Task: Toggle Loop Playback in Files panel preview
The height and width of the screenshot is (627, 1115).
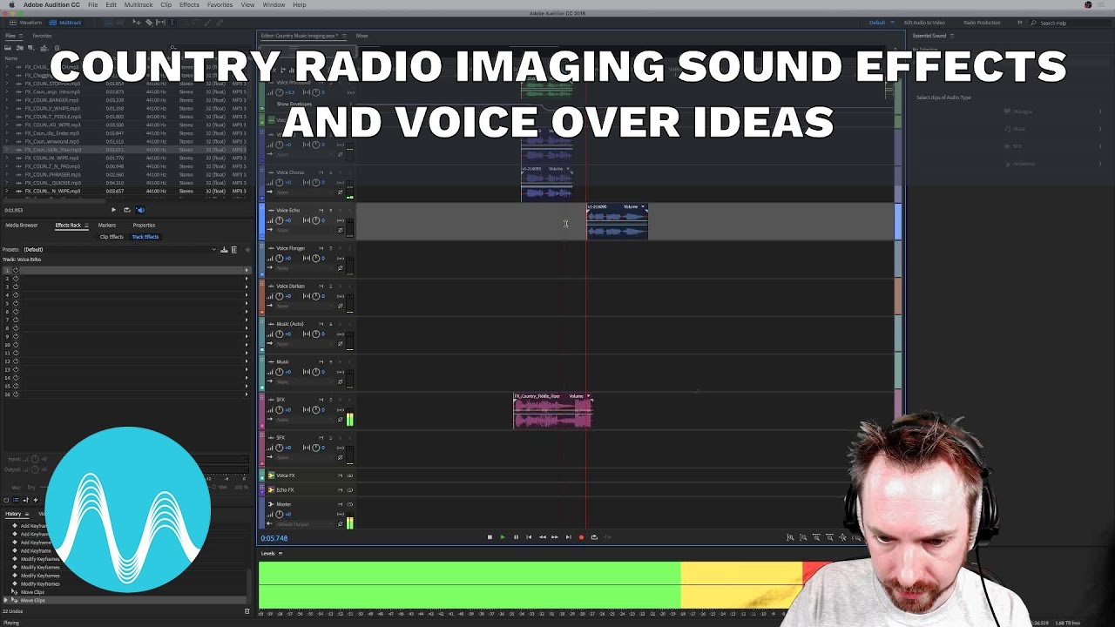Action: 126,210
